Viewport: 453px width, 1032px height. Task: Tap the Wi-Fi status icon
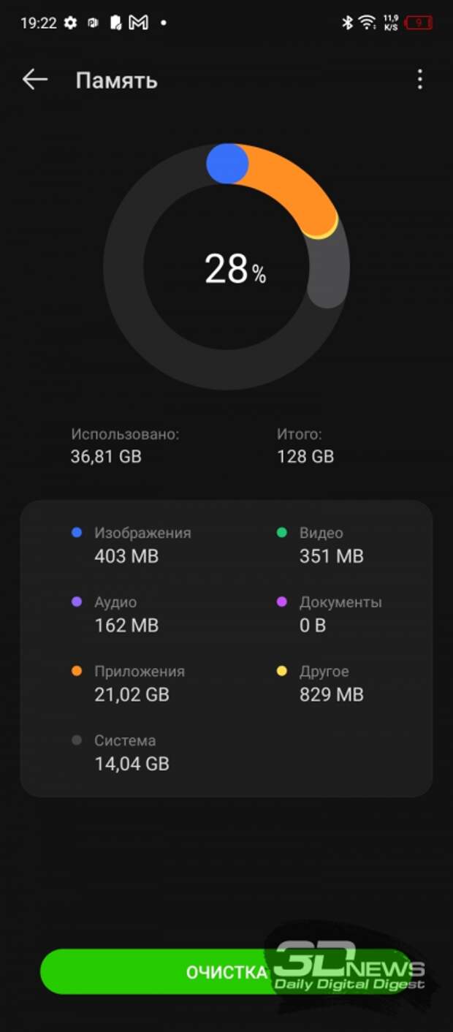coord(367,23)
